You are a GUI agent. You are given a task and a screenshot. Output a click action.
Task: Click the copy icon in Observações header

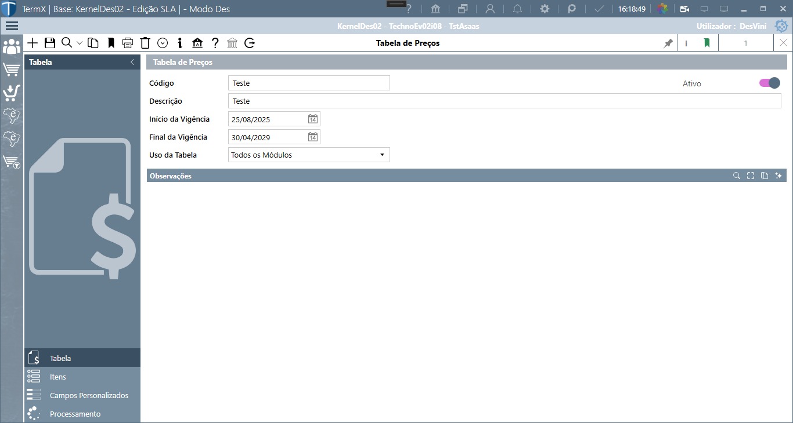click(765, 176)
